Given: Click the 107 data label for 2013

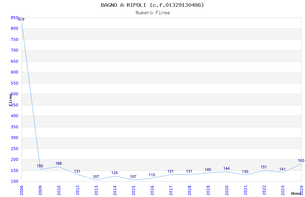Looking at the screenshot, I should click(96, 177).
